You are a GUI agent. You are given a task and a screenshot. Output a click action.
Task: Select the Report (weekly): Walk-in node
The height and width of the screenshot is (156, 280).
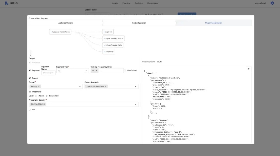click(113, 38)
